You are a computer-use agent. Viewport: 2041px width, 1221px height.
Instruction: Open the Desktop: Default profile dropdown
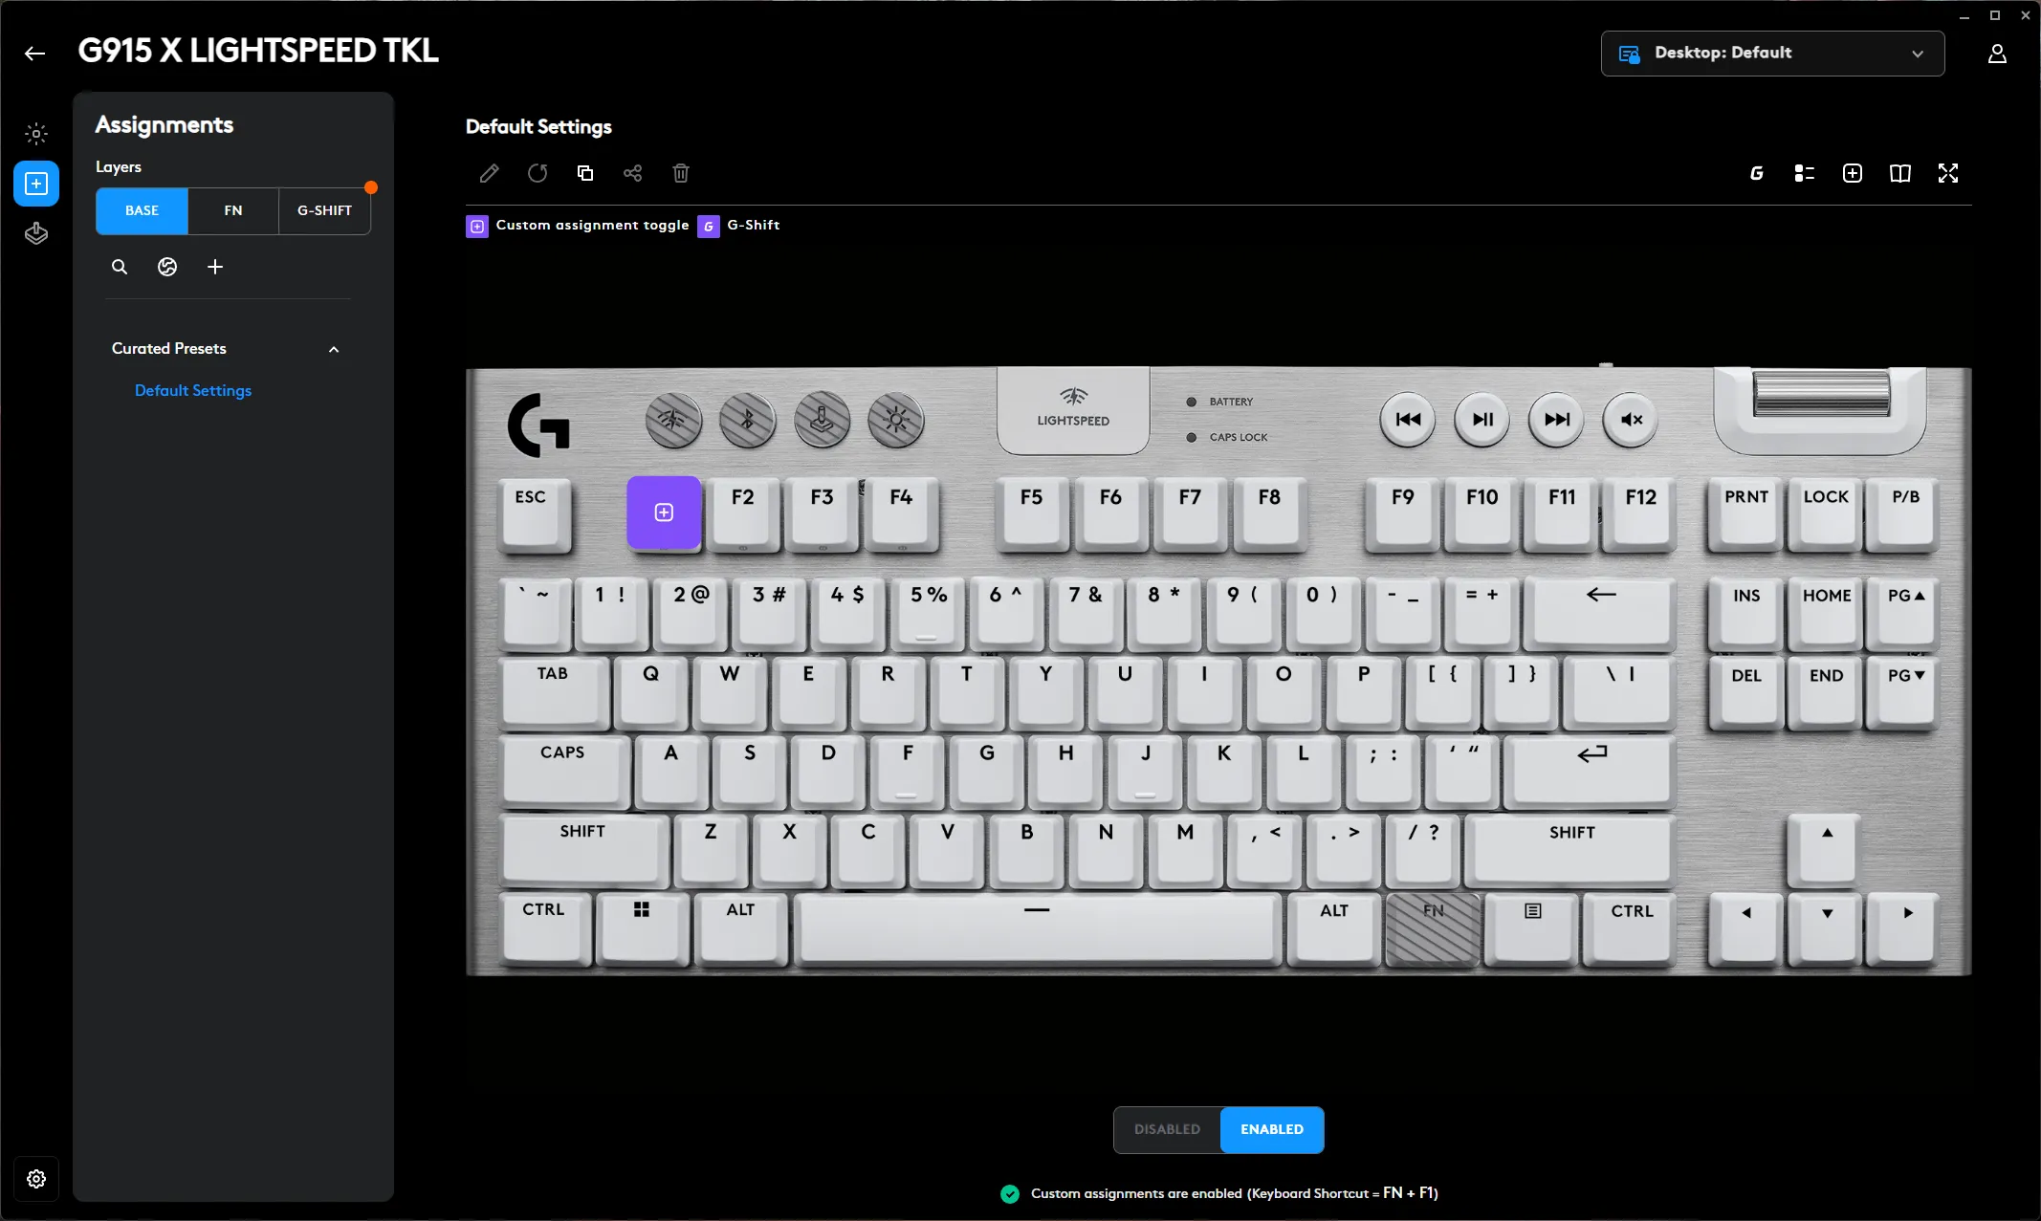coord(1772,54)
